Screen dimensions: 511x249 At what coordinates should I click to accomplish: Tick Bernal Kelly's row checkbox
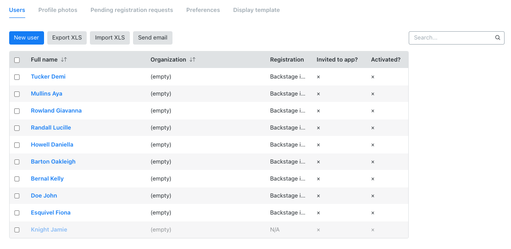pos(17,179)
